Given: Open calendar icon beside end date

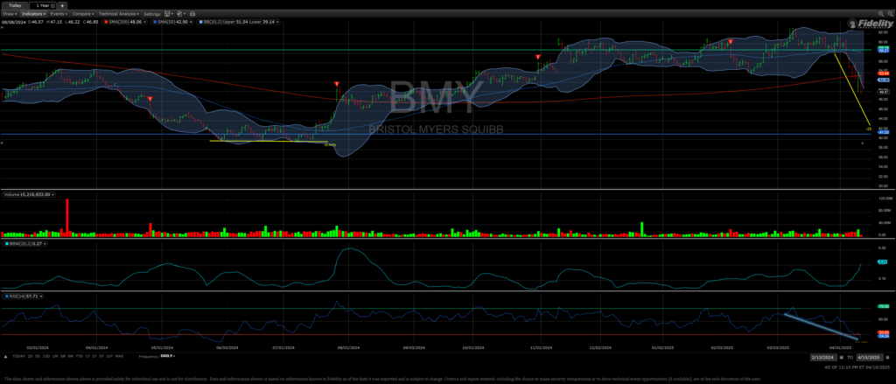Looking at the screenshot, I should click(x=887, y=357).
